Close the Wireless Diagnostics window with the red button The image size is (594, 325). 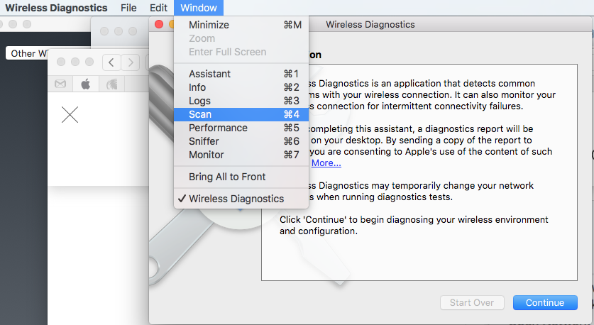pos(159,24)
